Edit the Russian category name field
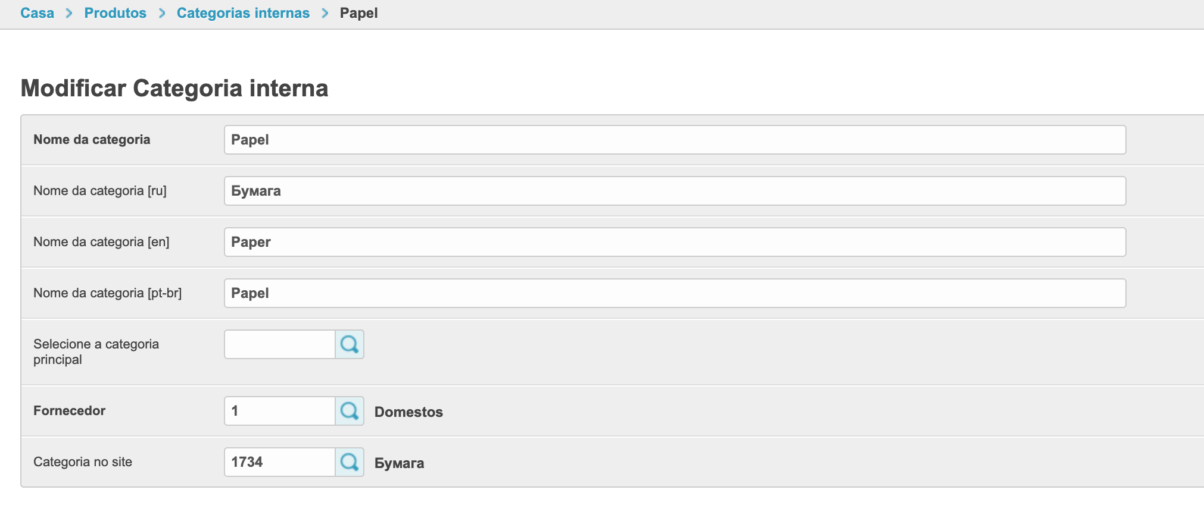The width and height of the screenshot is (1204, 515). pyautogui.click(x=674, y=191)
